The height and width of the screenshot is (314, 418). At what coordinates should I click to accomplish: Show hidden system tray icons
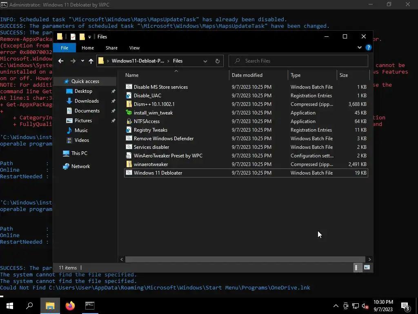tap(336, 306)
